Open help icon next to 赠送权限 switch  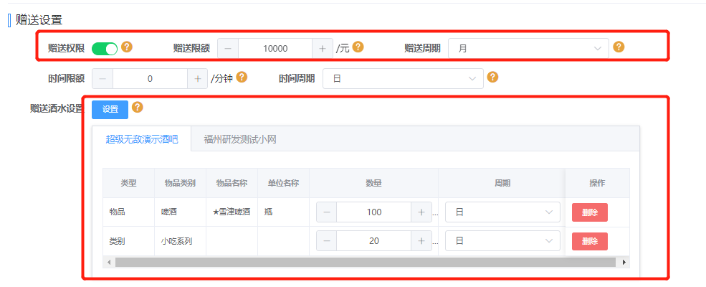pyautogui.click(x=128, y=47)
